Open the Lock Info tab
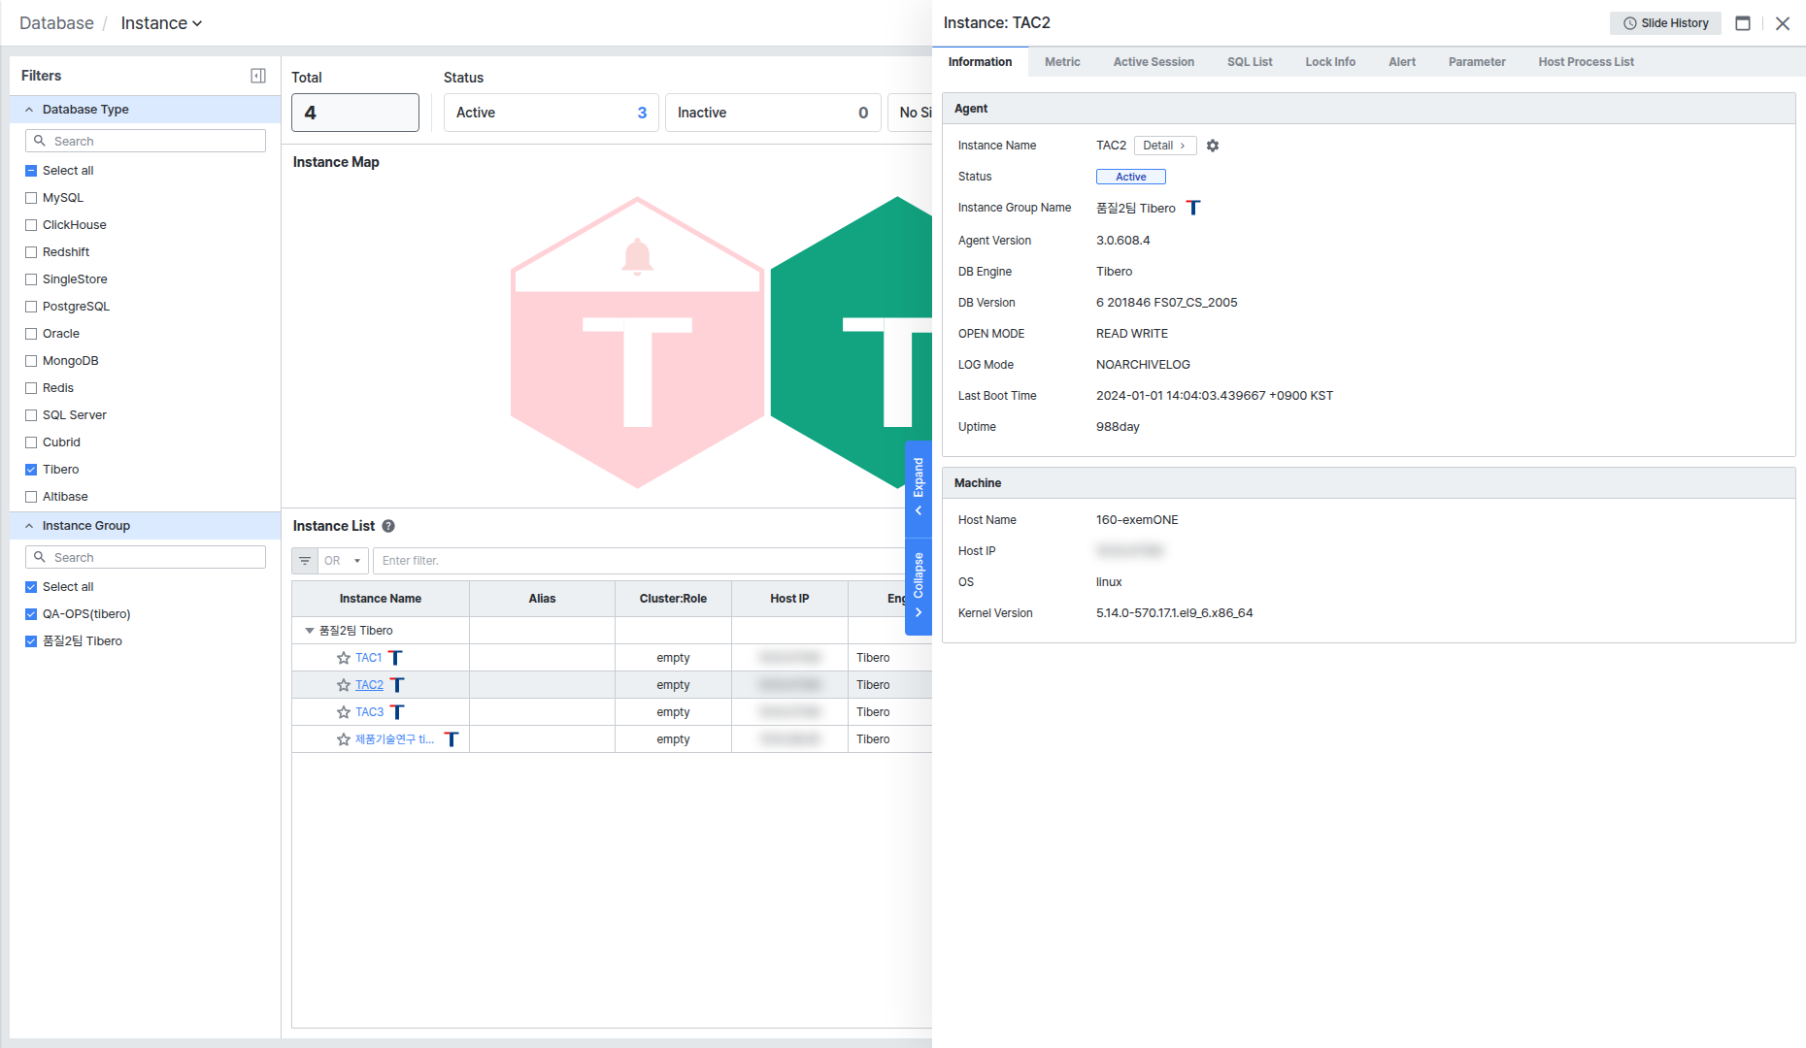 (x=1330, y=62)
